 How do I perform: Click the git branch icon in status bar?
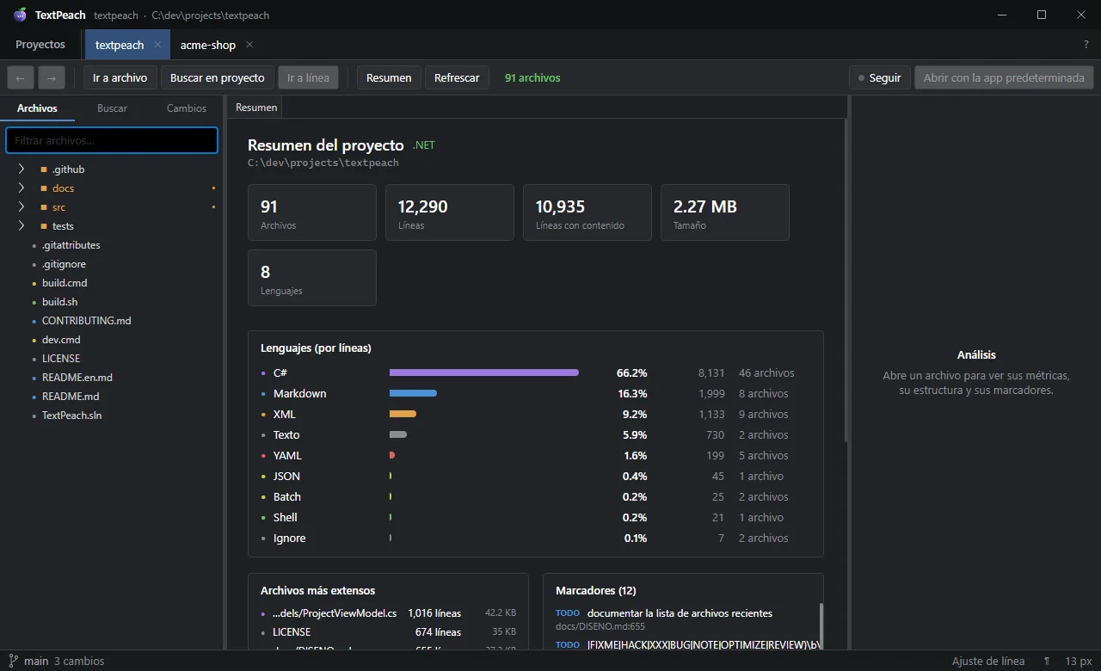[x=13, y=661]
